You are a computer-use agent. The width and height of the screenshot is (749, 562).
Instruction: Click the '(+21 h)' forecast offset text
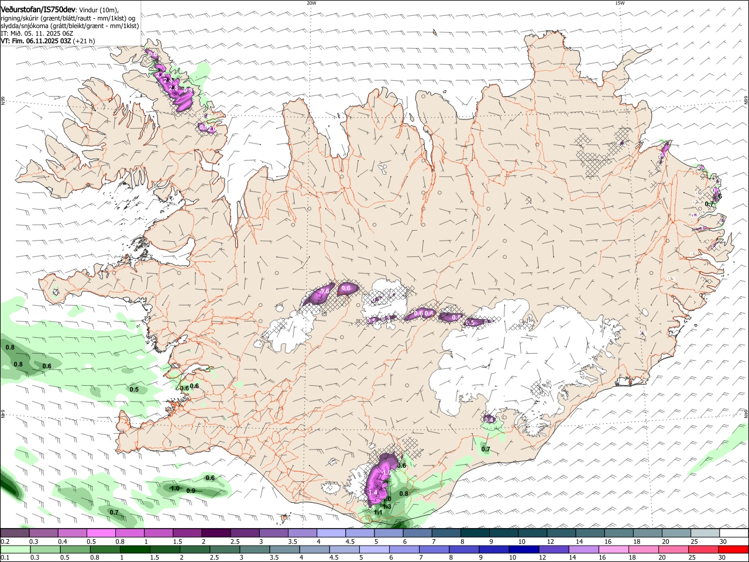(x=84, y=41)
